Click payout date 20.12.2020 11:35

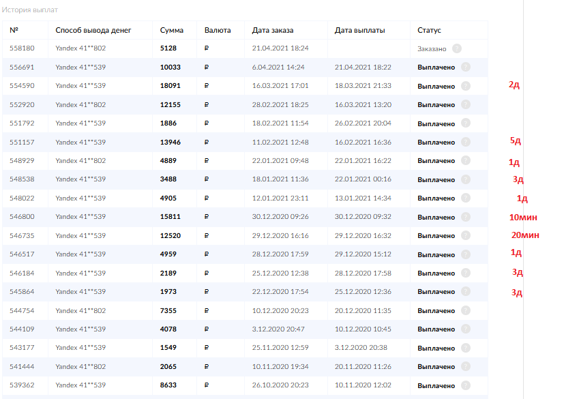363,311
